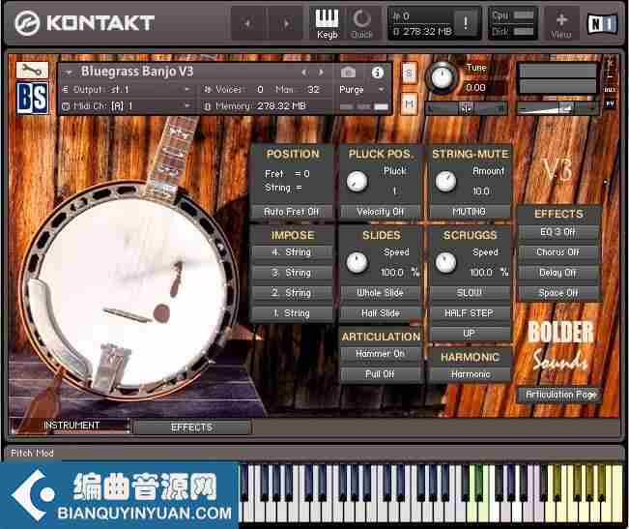Click the NI logo in header
The width and height of the screenshot is (629, 529).
click(x=602, y=24)
